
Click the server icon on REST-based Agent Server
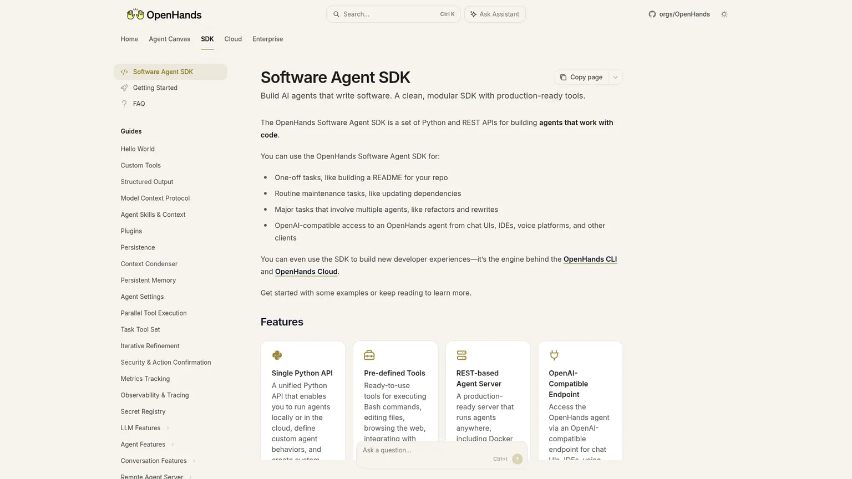(461, 355)
